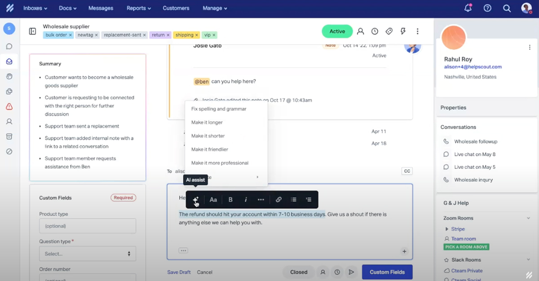Snooze the conversation with the clock icon
This screenshot has width=539, height=281.
click(375, 31)
